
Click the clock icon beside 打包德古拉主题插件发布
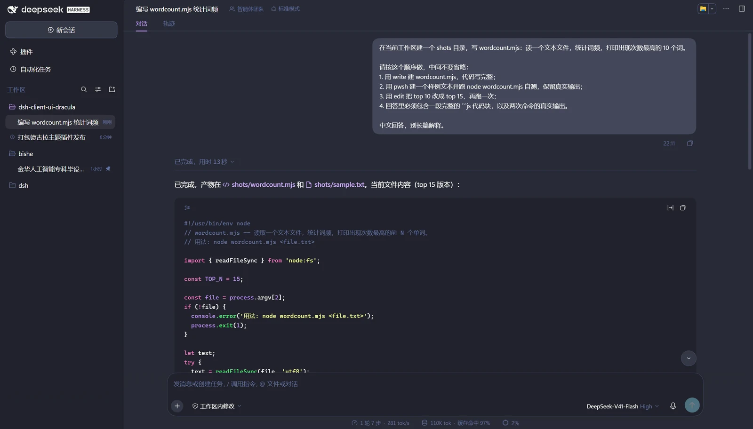[x=12, y=137]
